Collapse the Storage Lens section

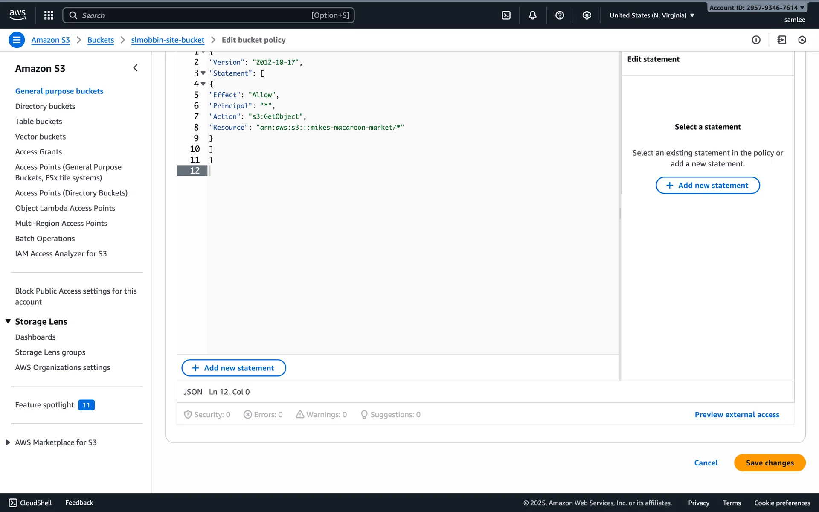click(x=8, y=321)
